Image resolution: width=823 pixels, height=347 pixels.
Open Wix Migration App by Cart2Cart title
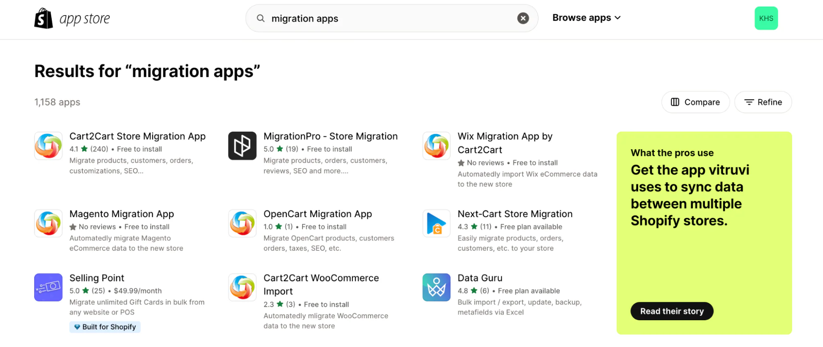tap(505, 143)
